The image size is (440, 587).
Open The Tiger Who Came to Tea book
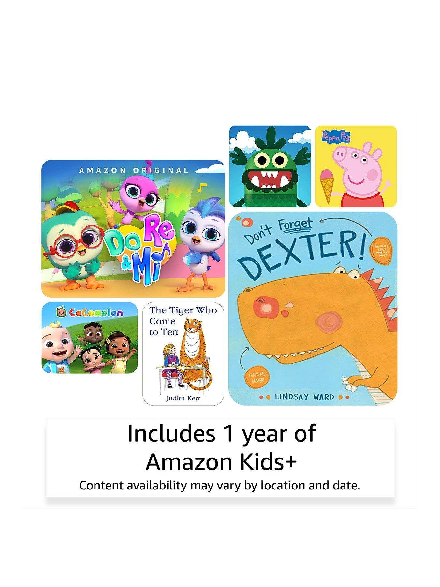coord(183,354)
